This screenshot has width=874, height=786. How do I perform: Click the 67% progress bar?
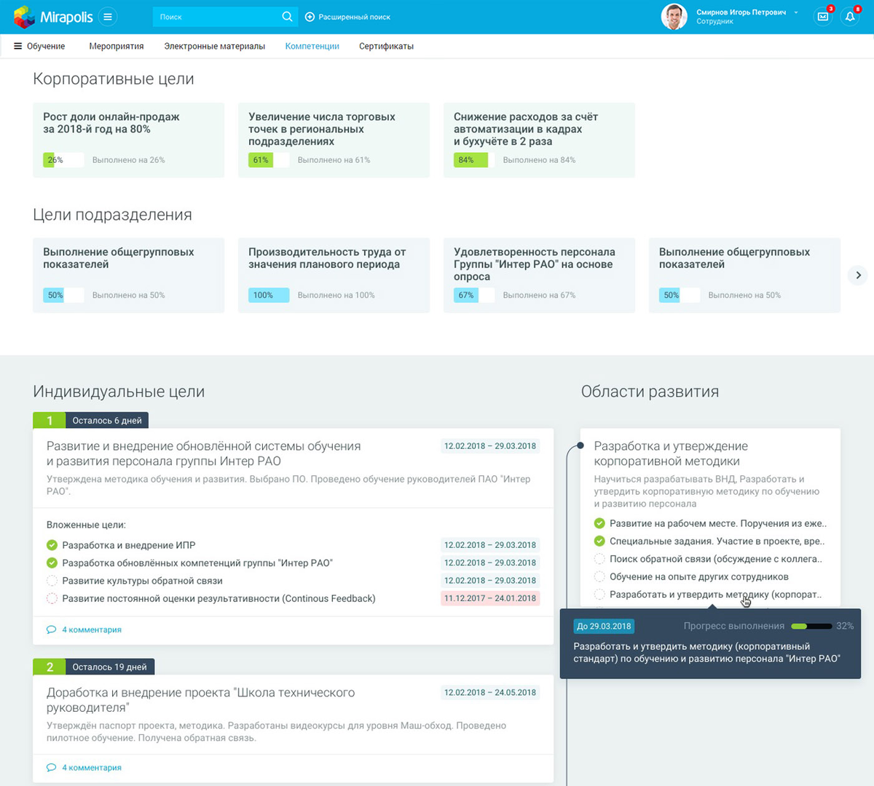[x=474, y=295]
